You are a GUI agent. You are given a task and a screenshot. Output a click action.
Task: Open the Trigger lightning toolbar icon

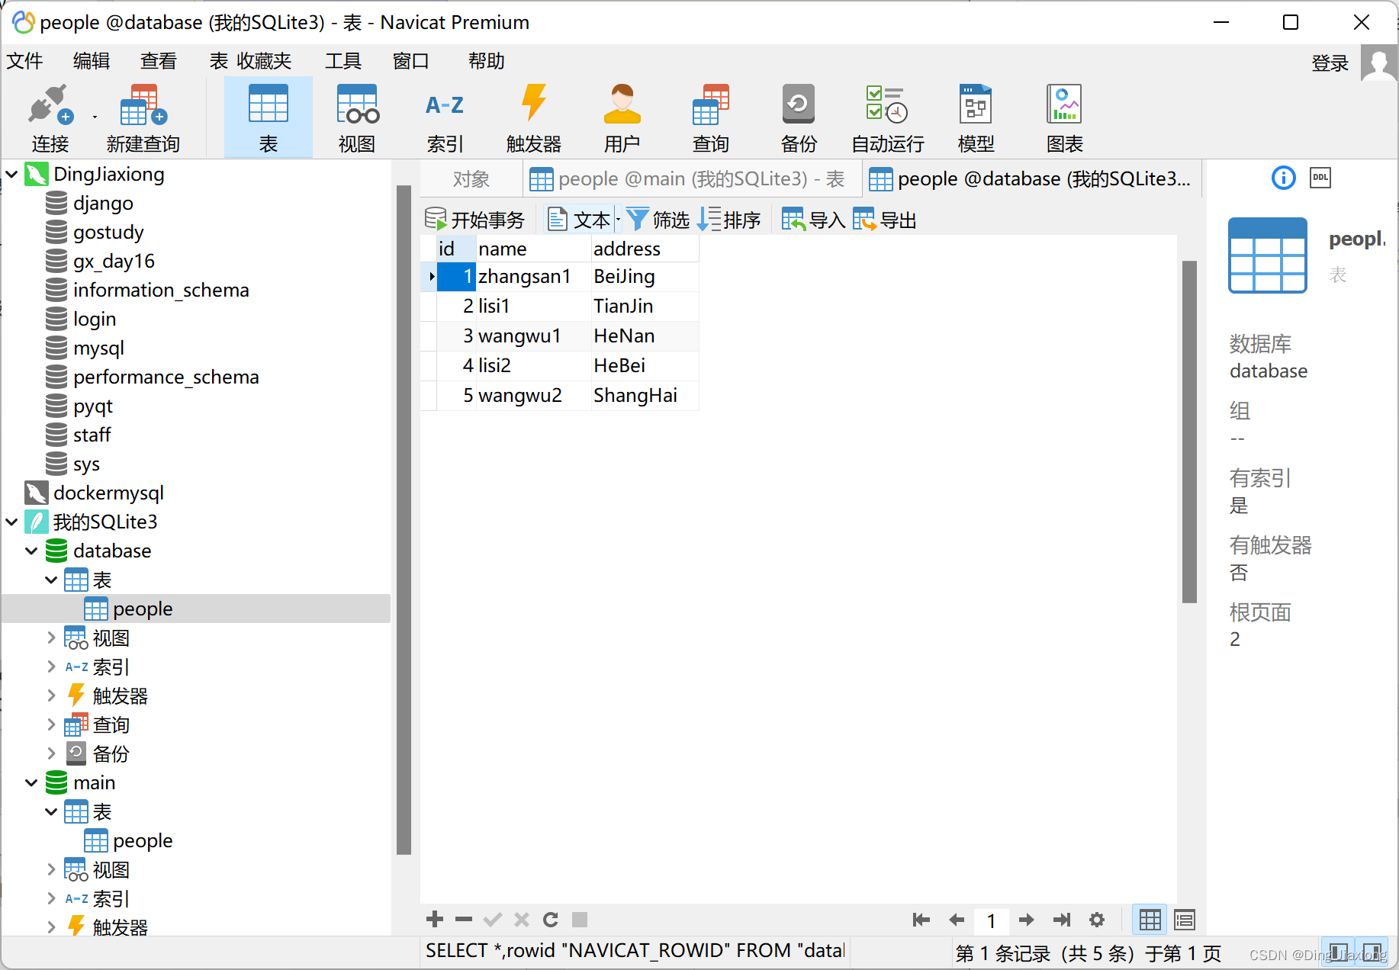[534, 104]
